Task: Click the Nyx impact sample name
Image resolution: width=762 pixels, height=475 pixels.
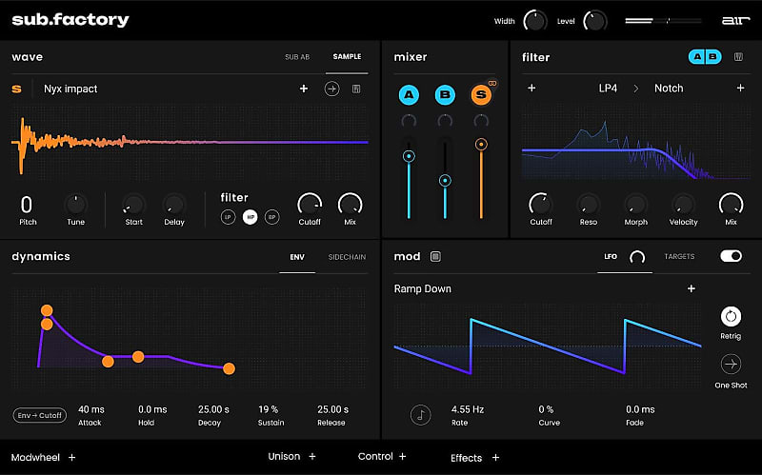Action: coord(70,89)
